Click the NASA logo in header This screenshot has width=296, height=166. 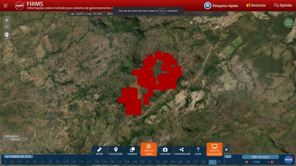point(20,6)
